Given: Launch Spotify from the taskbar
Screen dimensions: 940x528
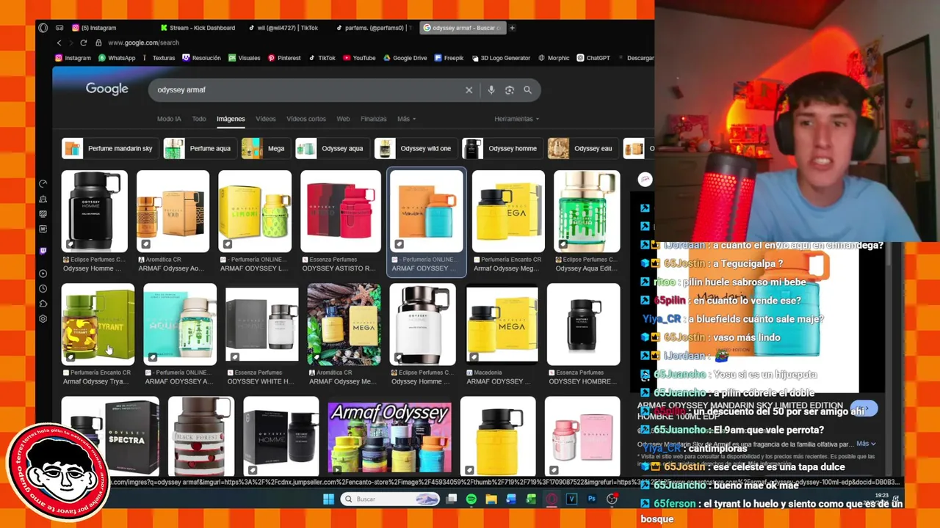Looking at the screenshot, I should (471, 499).
